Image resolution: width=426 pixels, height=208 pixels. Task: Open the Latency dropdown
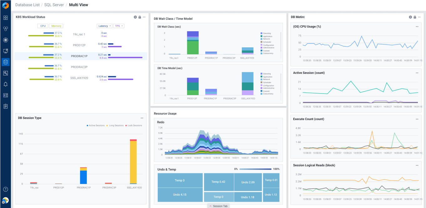point(105,26)
